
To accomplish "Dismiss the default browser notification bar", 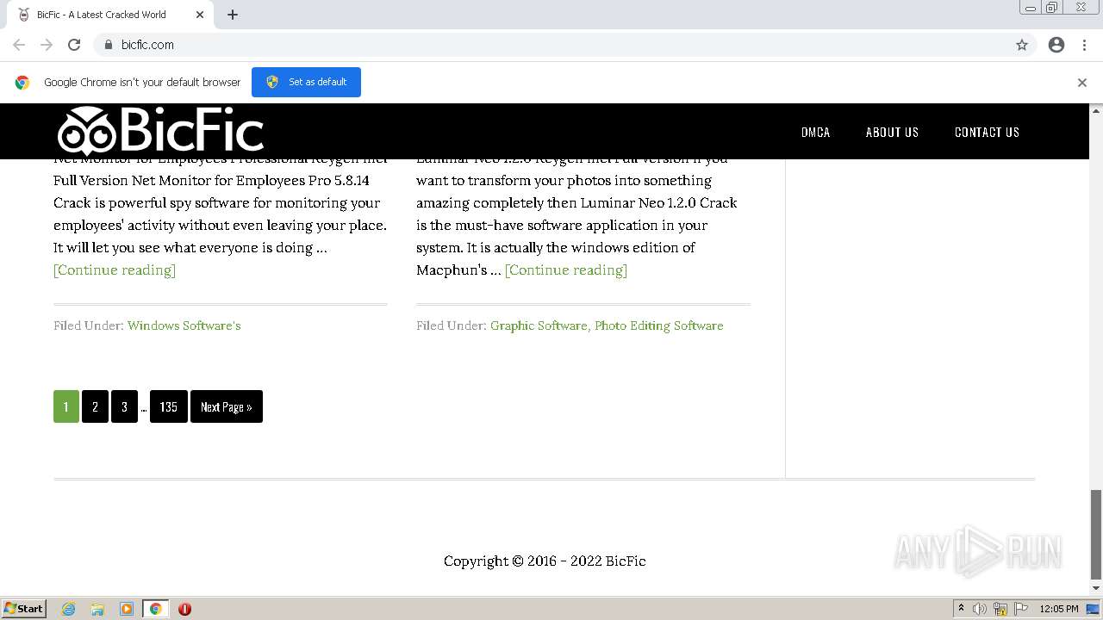I will 1082,83.
